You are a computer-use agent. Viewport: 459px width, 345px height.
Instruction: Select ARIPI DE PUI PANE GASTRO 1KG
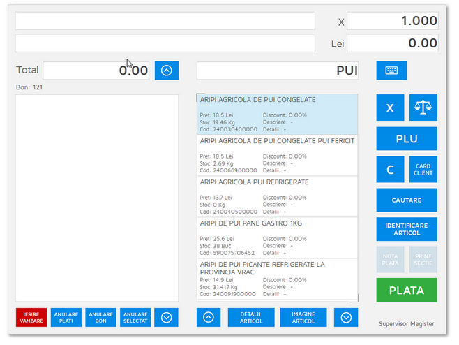[277, 237]
